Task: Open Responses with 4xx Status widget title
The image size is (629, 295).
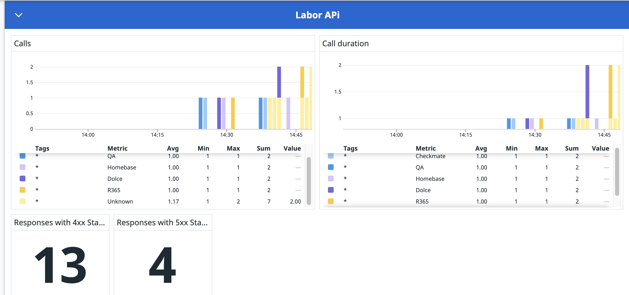Action: (60, 222)
